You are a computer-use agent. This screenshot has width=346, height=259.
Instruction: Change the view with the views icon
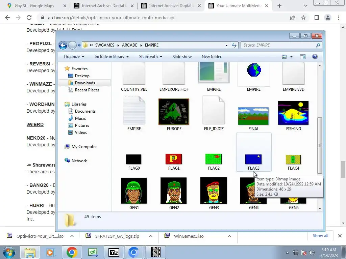click(x=284, y=57)
